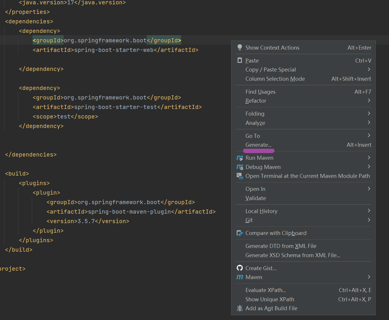The height and width of the screenshot is (320, 389).
Task: Expand the Refactor submenu arrow
Action: click(369, 101)
